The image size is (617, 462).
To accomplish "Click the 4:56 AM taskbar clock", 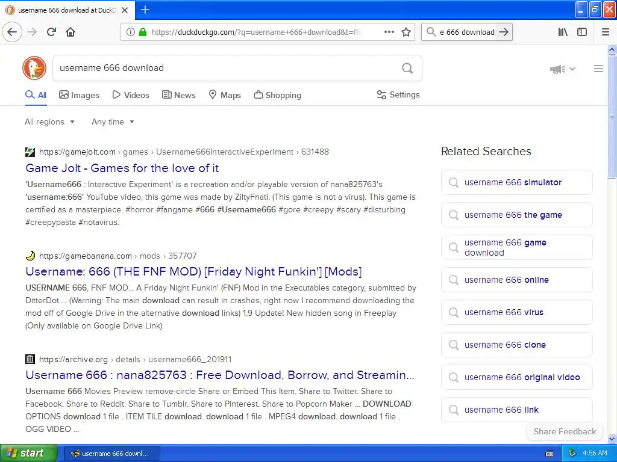I will tap(595, 453).
